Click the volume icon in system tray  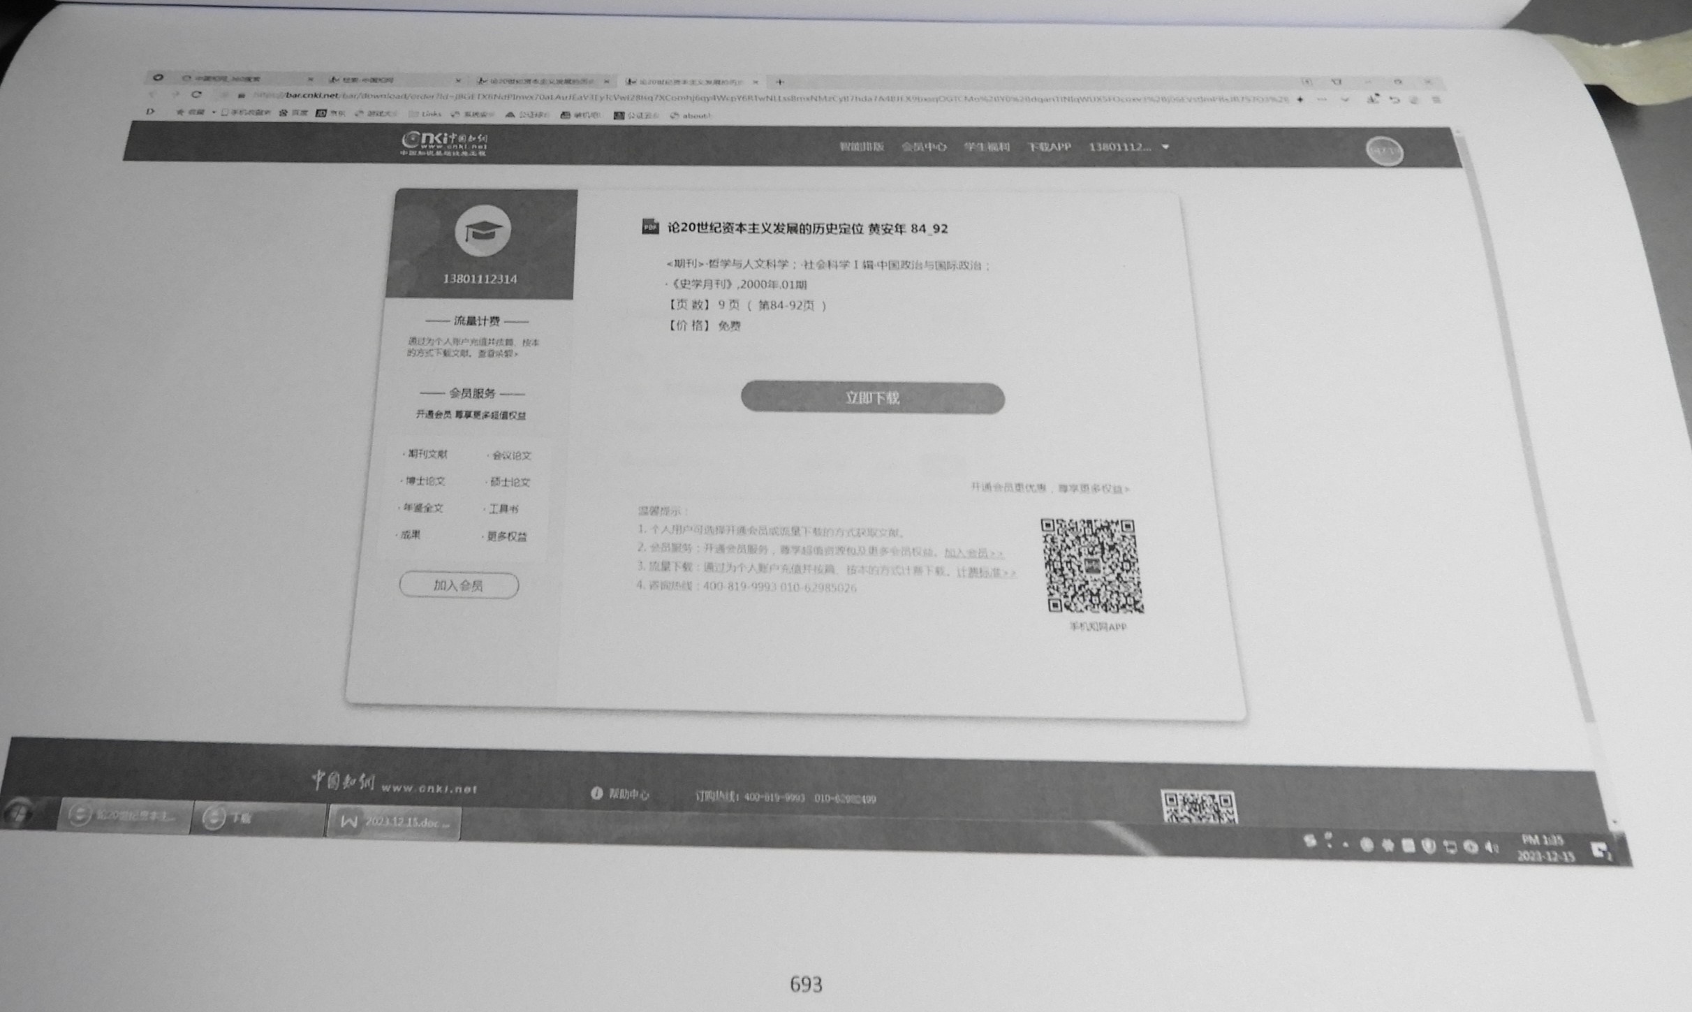(x=1490, y=847)
